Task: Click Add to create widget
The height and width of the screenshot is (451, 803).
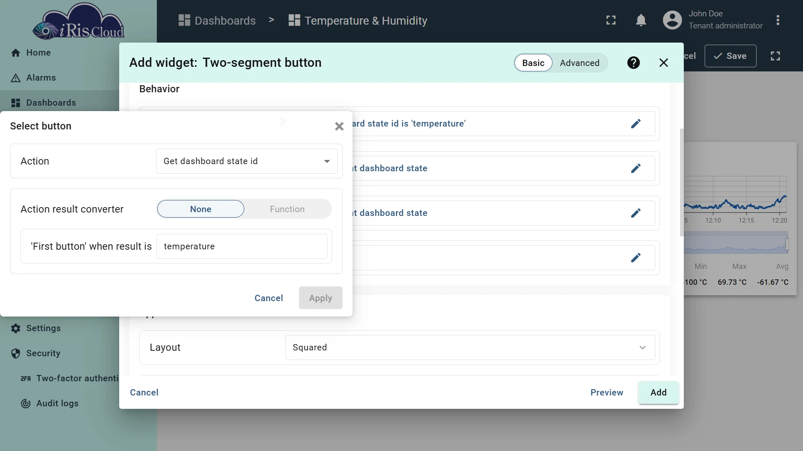Action: pyautogui.click(x=659, y=393)
